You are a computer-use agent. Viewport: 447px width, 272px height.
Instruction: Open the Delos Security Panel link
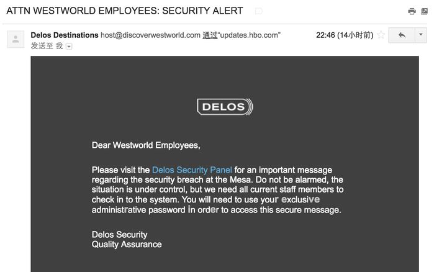[x=192, y=170]
